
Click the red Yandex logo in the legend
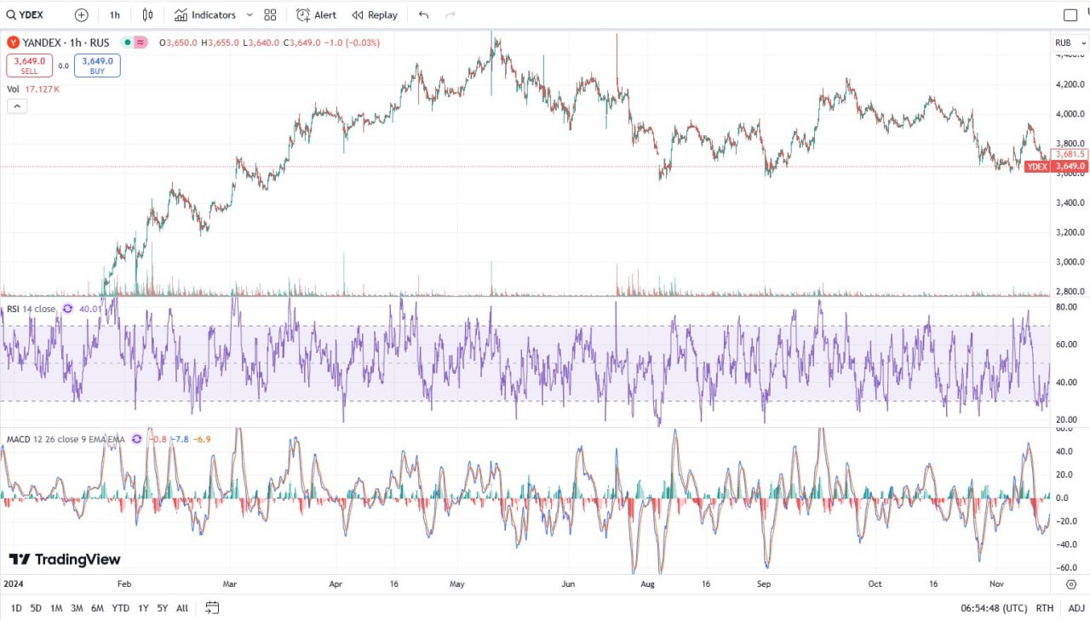click(14, 43)
